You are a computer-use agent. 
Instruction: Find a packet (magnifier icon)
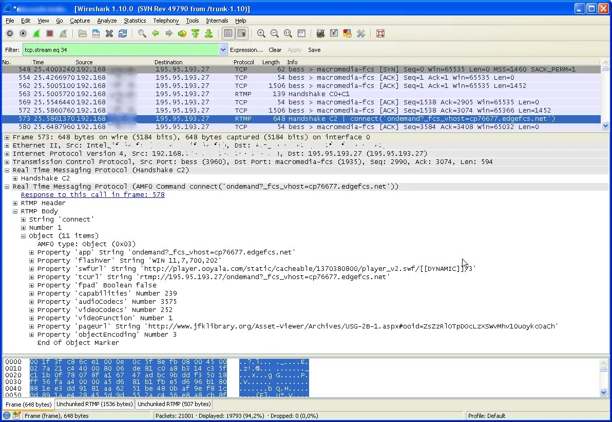(142, 33)
